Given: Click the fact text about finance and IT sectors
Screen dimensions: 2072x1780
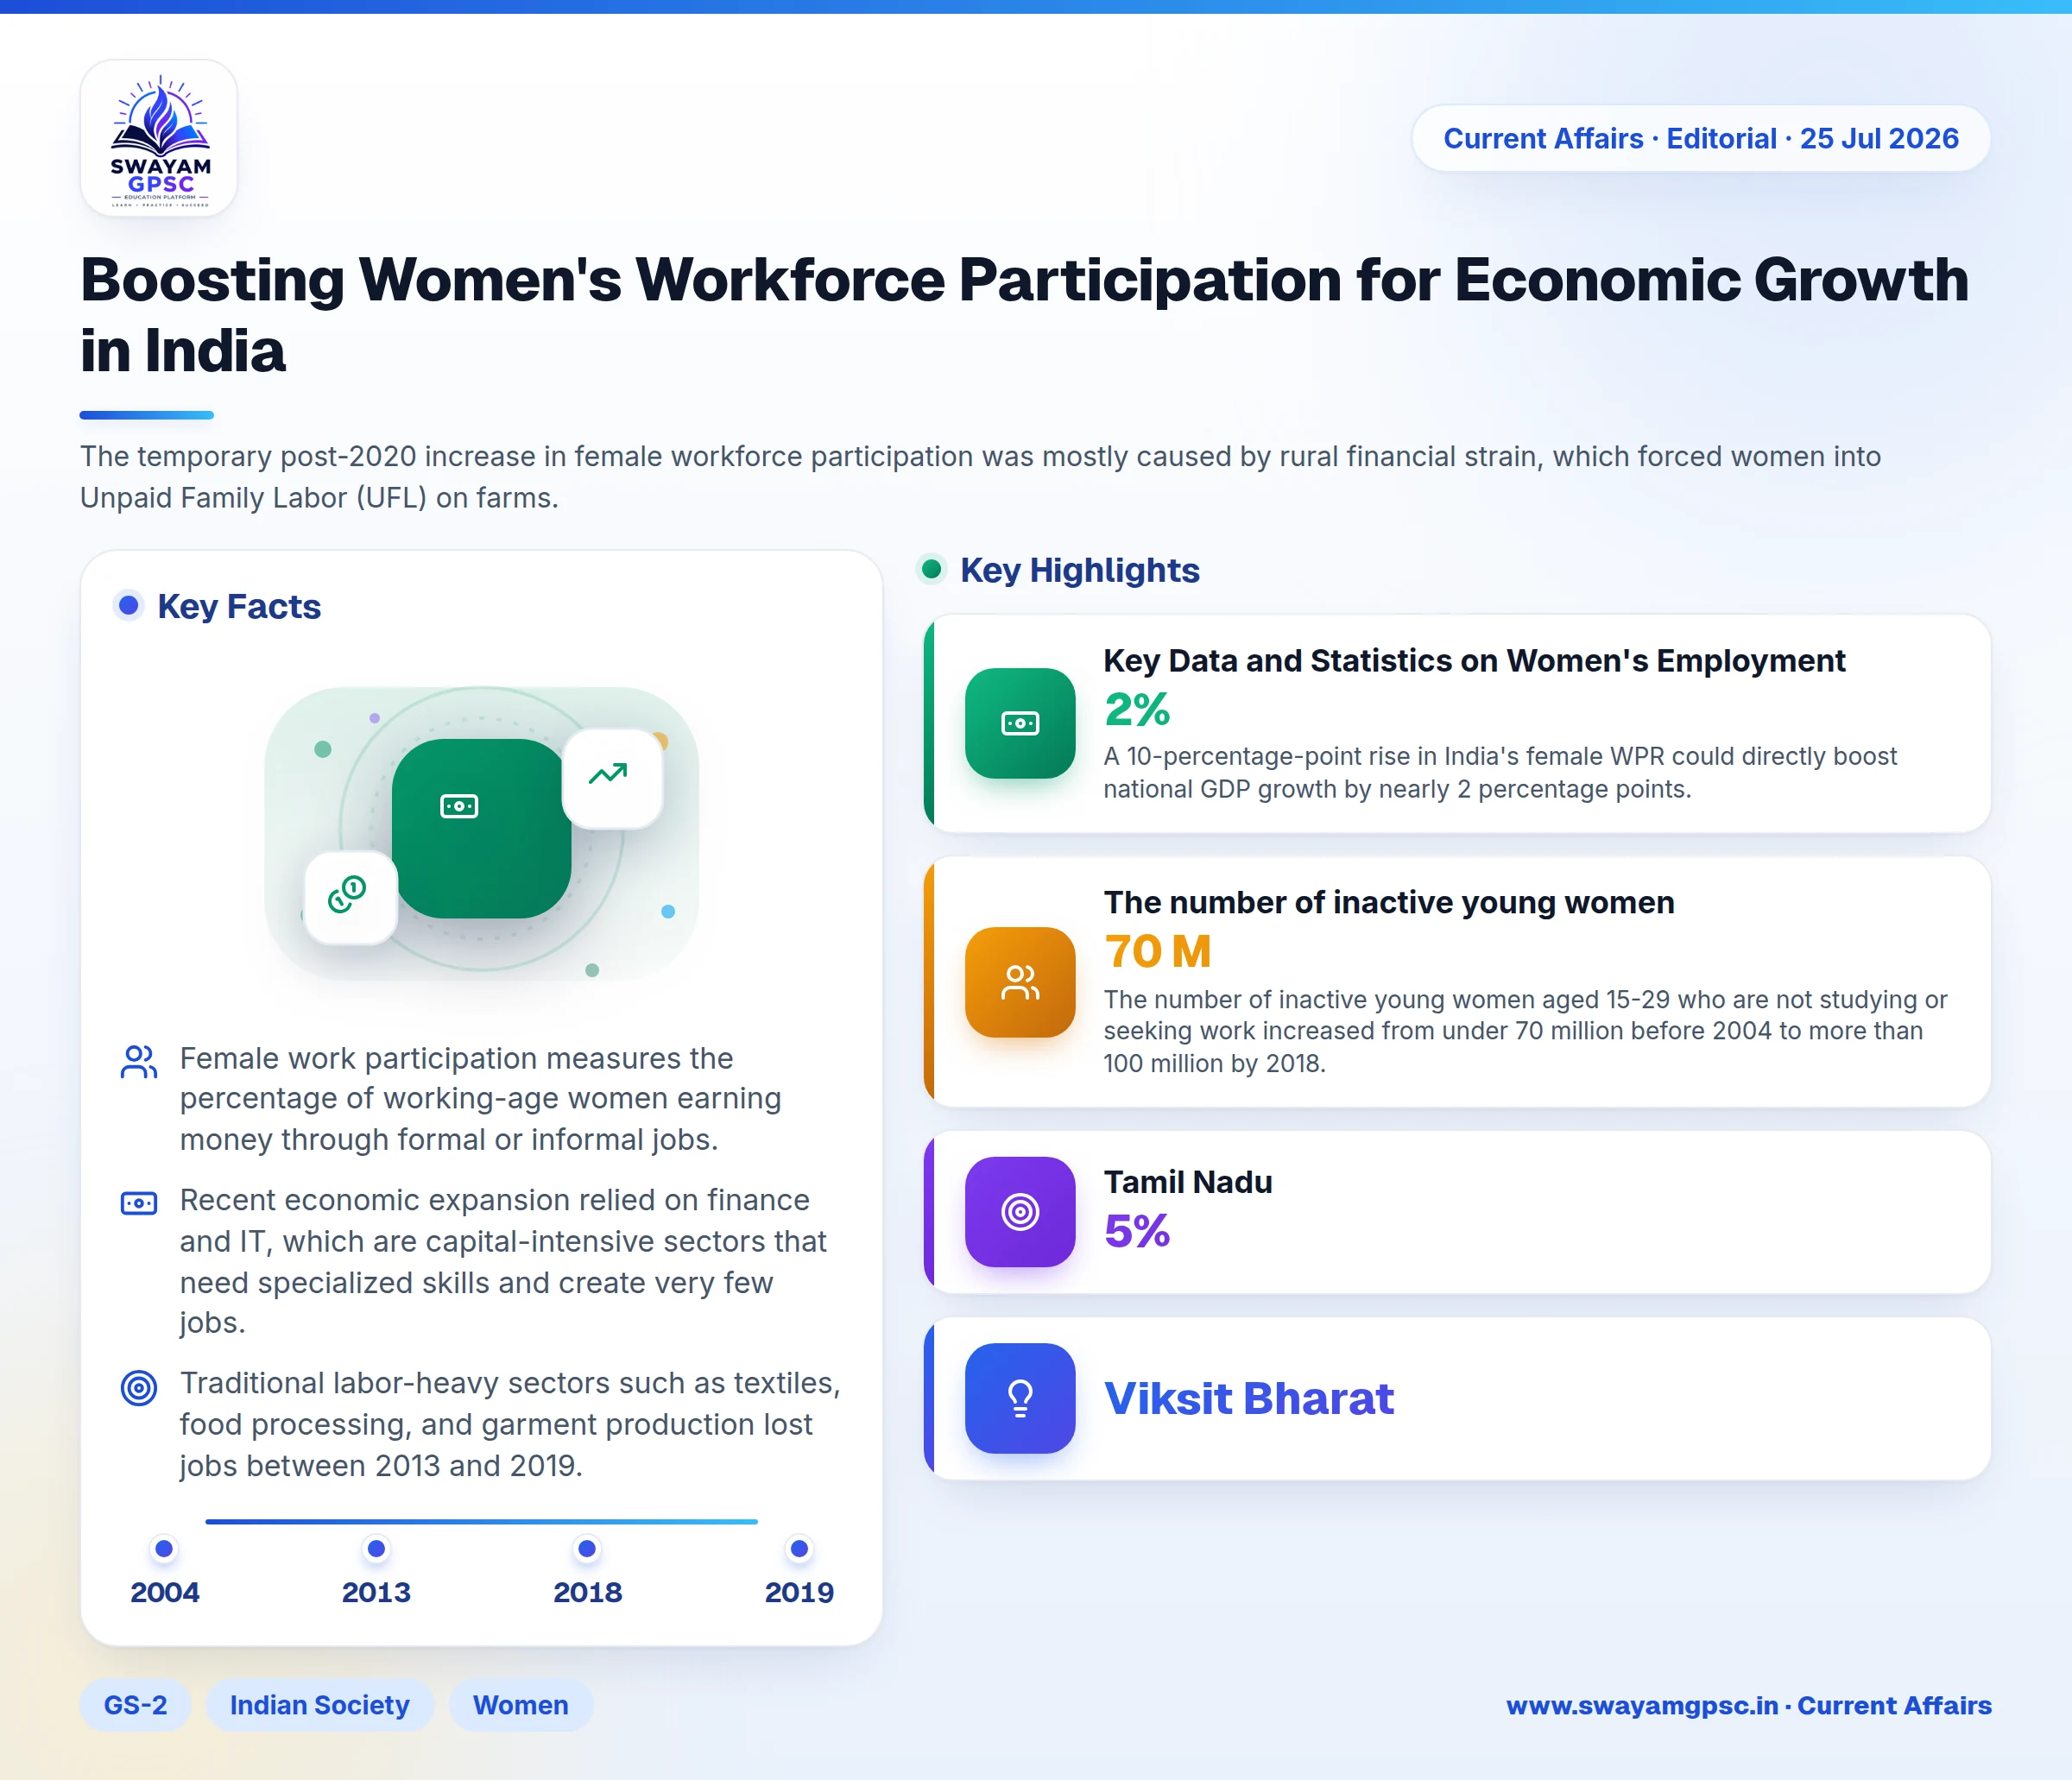Looking at the screenshot, I should (x=503, y=1261).
